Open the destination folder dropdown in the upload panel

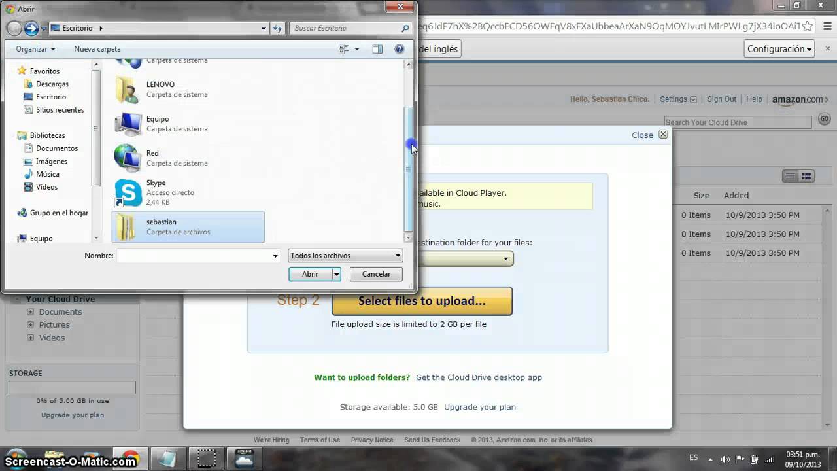point(505,259)
